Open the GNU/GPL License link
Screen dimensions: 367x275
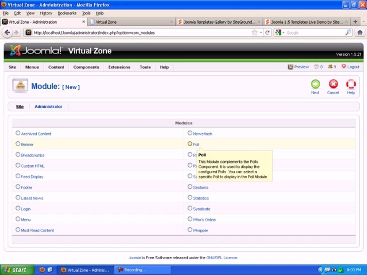pyautogui.click(x=222, y=257)
